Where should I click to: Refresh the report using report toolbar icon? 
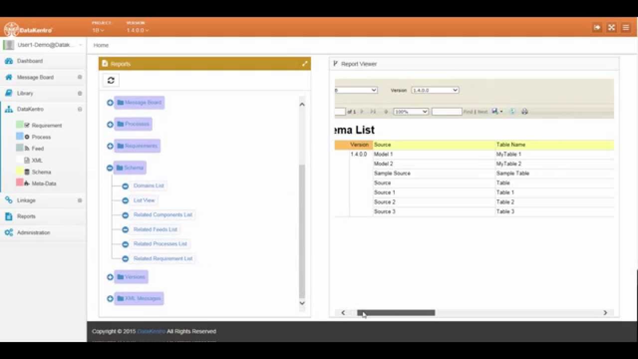tap(512, 112)
